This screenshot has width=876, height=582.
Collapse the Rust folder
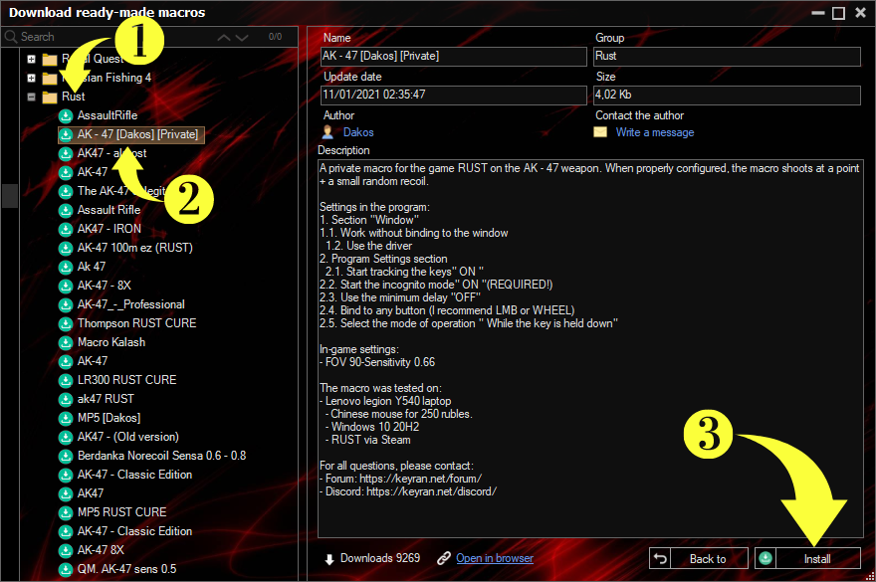[31, 97]
